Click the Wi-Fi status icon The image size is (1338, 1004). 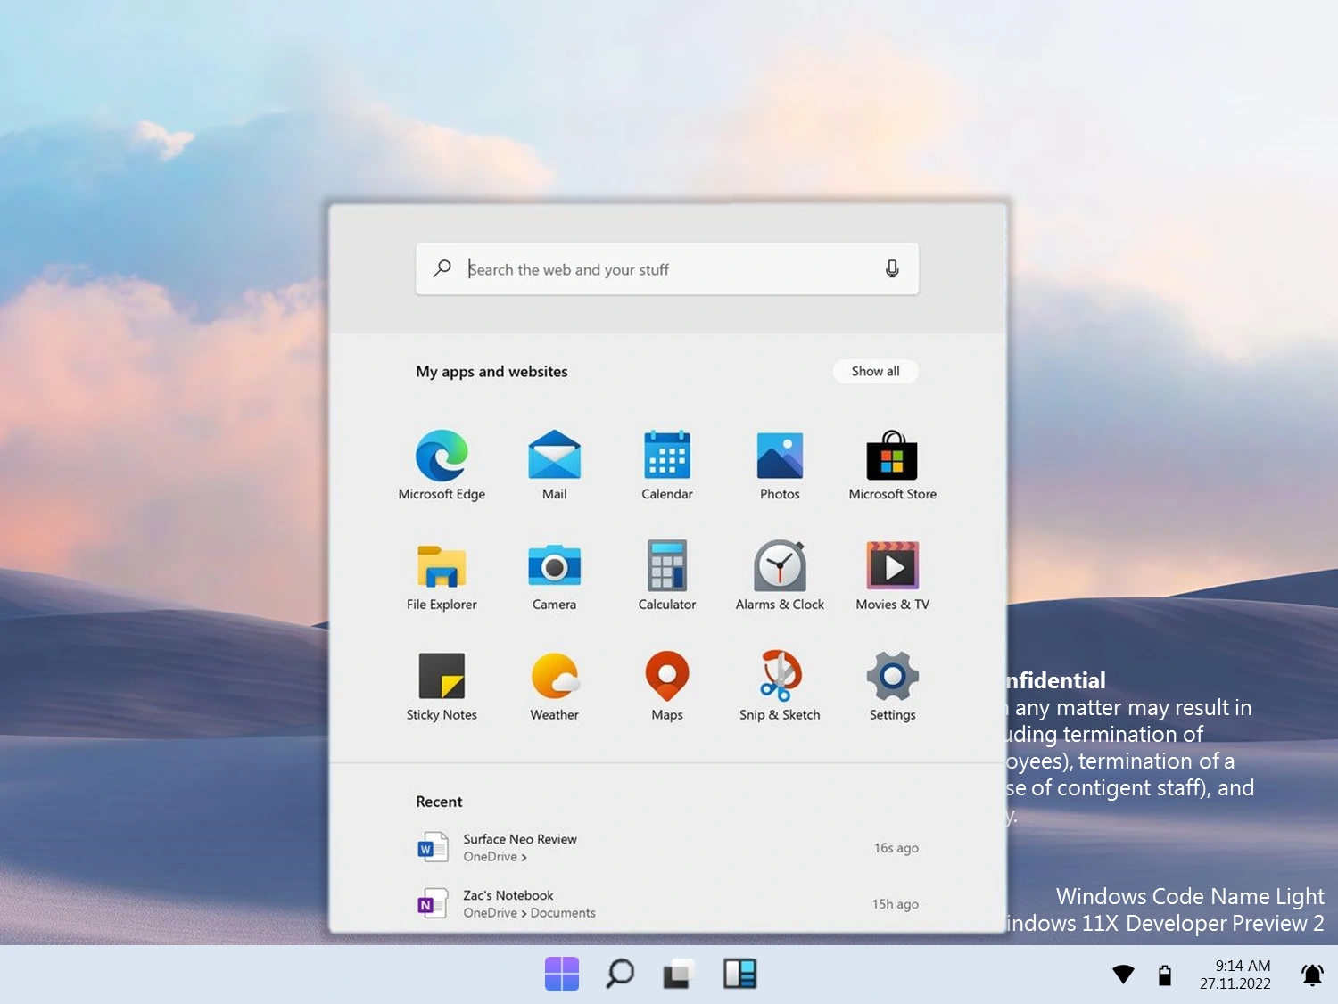(1123, 975)
